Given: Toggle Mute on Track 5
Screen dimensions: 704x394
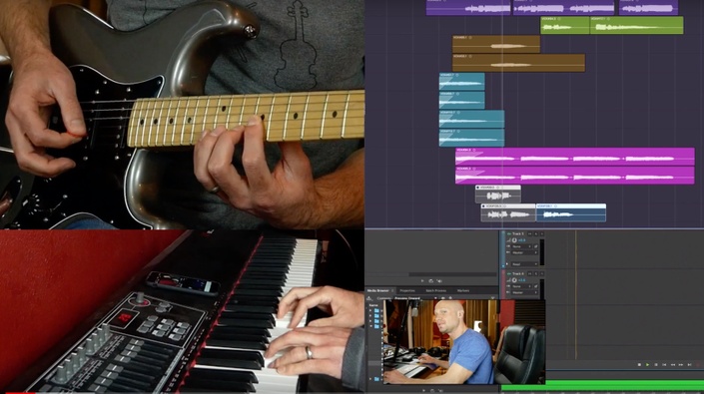Looking at the screenshot, I should tap(529, 234).
